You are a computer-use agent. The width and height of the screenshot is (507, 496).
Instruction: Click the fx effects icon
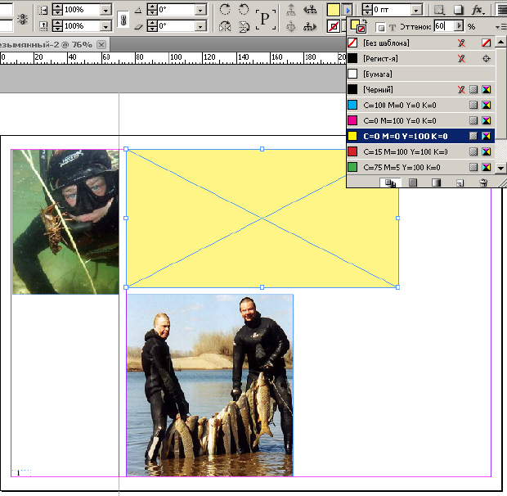click(x=479, y=10)
